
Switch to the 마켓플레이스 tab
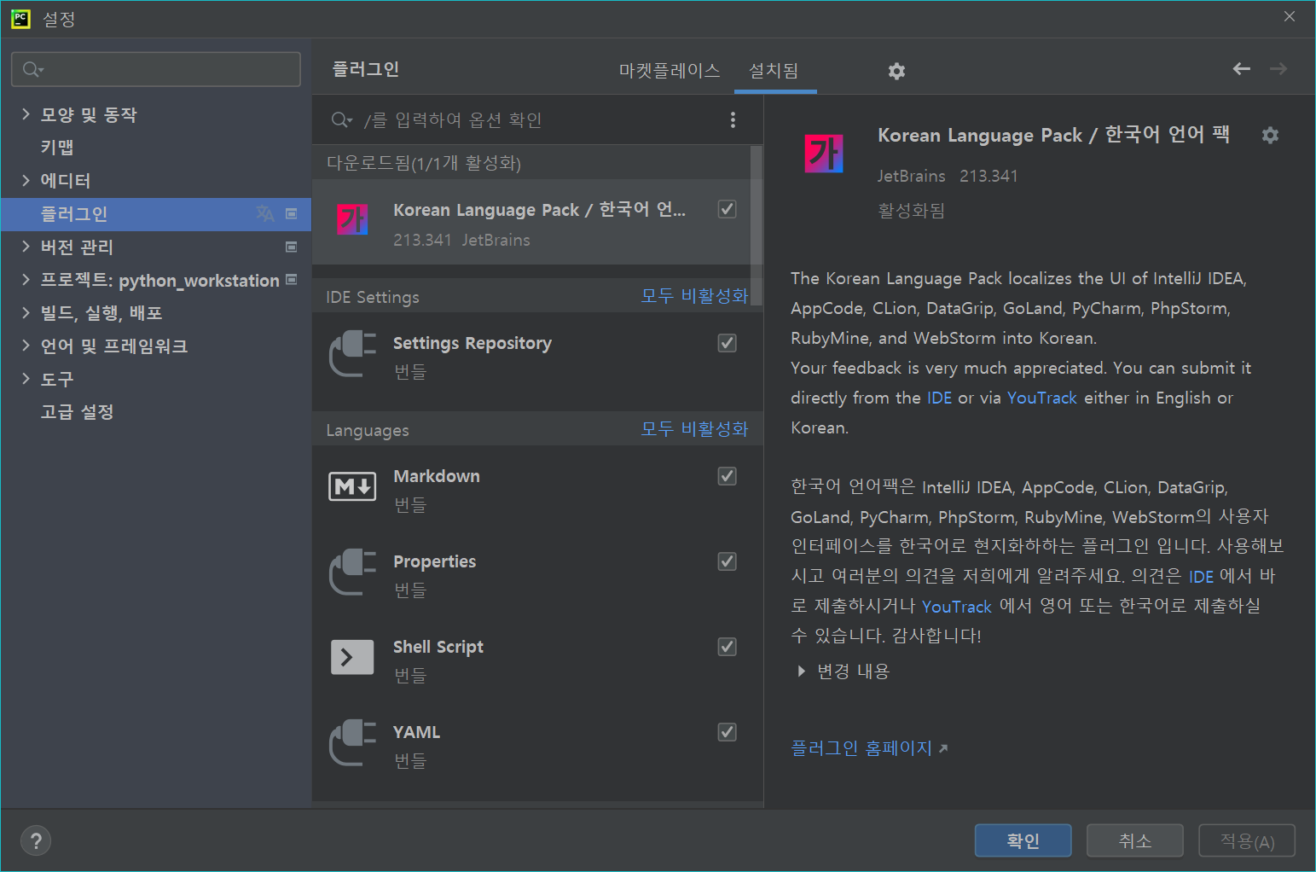point(670,71)
